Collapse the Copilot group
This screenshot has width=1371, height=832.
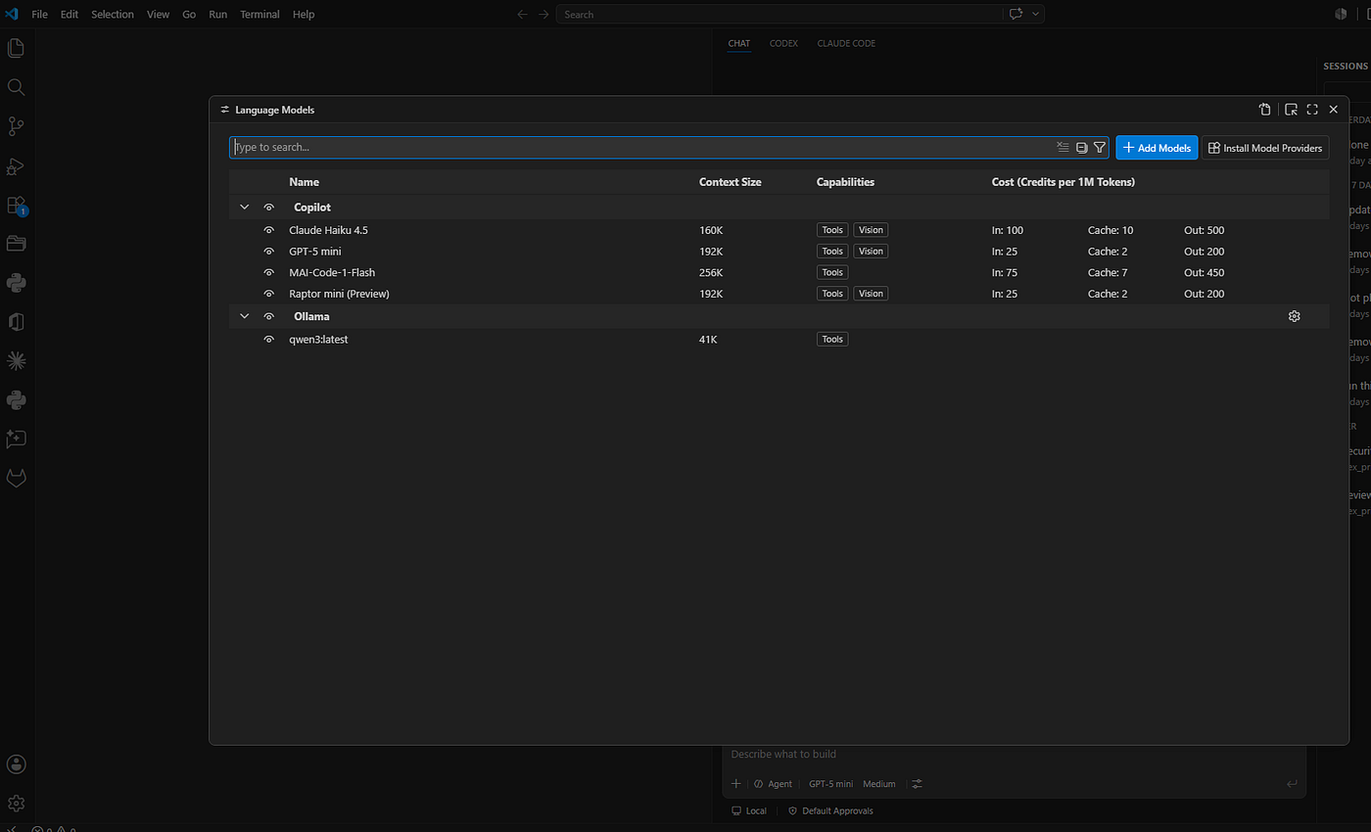point(245,208)
